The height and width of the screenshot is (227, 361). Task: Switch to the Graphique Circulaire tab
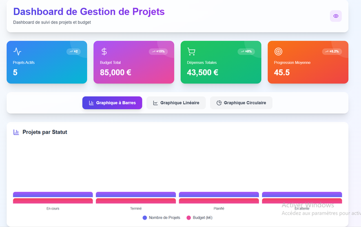[241, 103]
